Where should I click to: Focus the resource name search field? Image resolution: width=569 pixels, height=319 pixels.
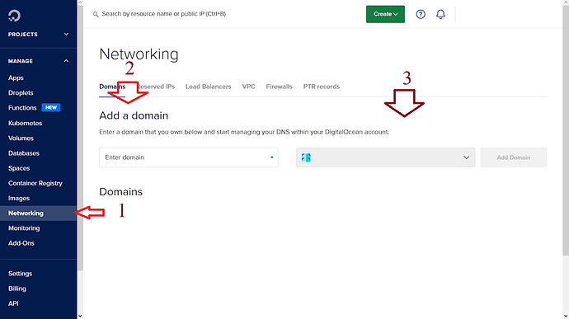tap(163, 14)
